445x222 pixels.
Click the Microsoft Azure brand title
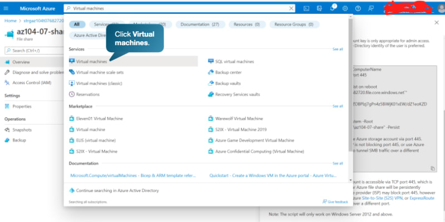coord(37,8)
